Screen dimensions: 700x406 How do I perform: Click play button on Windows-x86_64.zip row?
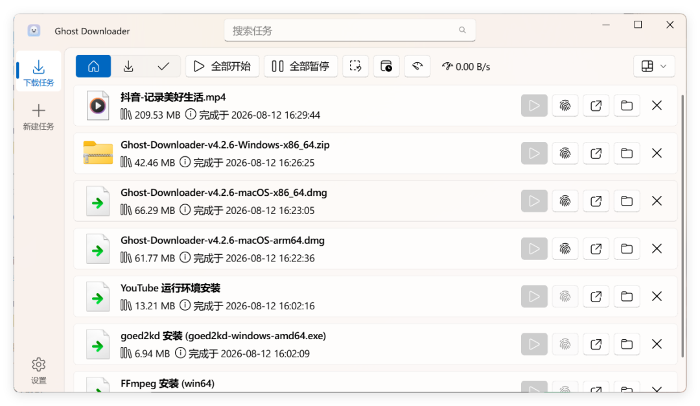pyautogui.click(x=534, y=154)
